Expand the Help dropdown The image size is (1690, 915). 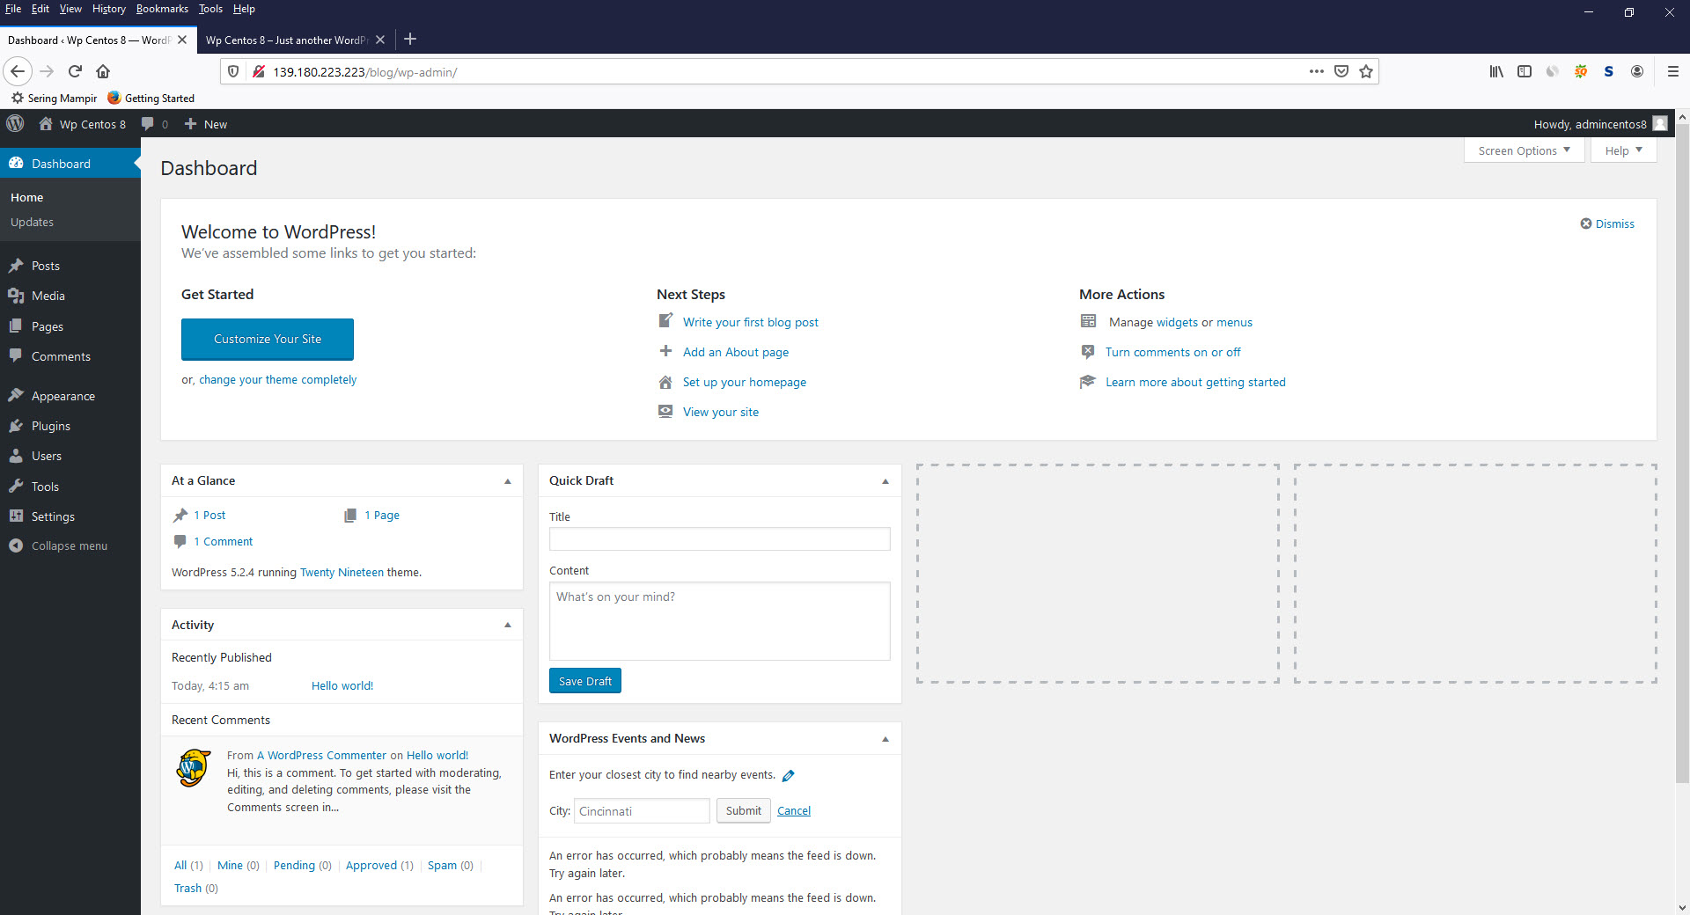pyautogui.click(x=1622, y=150)
